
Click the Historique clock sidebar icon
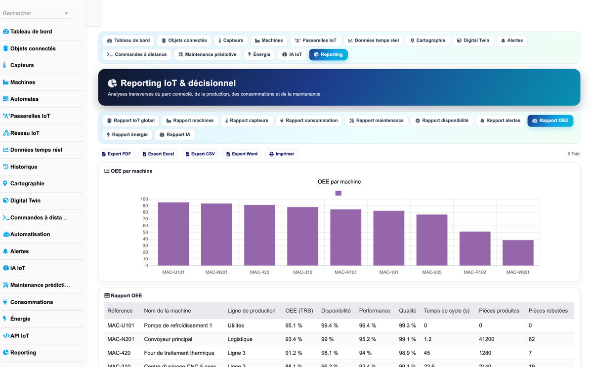(x=6, y=166)
